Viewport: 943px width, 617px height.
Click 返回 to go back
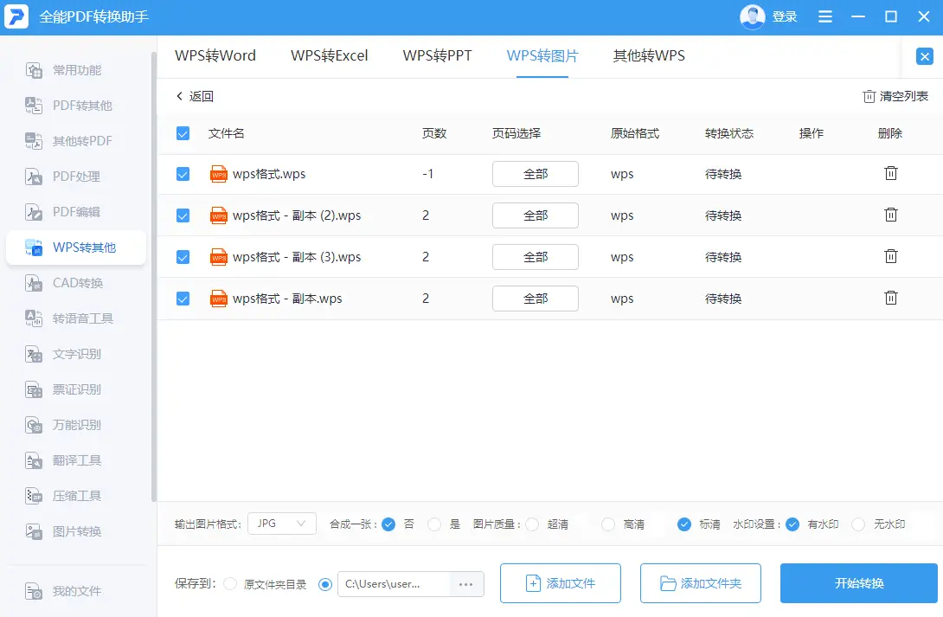click(195, 96)
